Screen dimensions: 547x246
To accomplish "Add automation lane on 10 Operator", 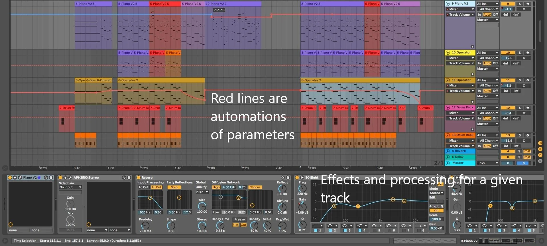I will (472, 74).
